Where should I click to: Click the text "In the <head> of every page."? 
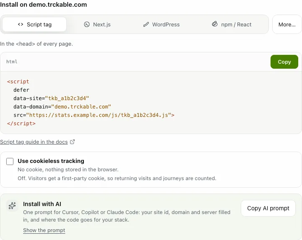[x=36, y=44]
